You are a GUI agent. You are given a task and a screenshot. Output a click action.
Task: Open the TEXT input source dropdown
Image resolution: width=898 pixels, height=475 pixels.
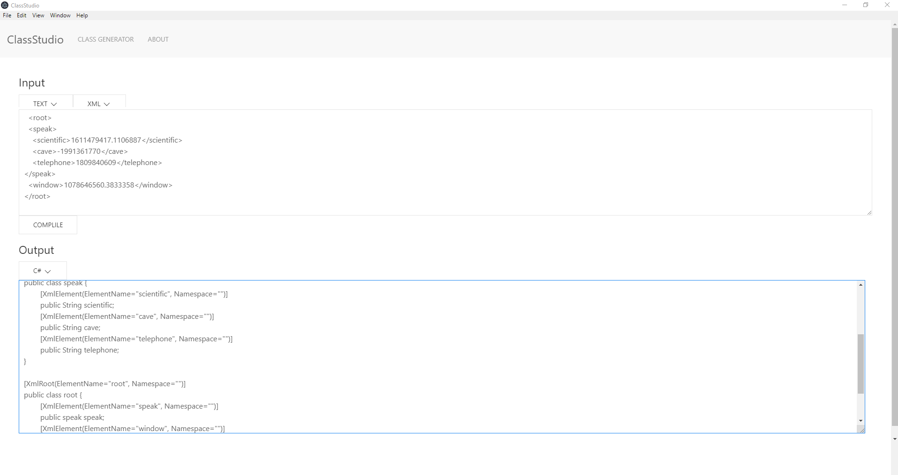pyautogui.click(x=45, y=104)
